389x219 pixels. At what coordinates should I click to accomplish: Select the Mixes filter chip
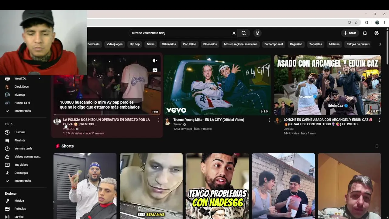(x=151, y=44)
